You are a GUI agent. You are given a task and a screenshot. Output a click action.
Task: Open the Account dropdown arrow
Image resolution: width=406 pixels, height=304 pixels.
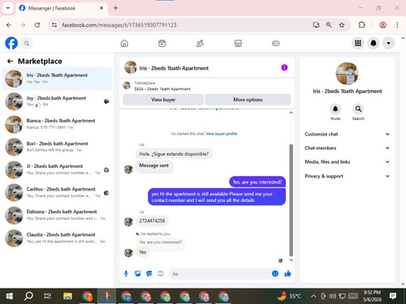pos(388,43)
